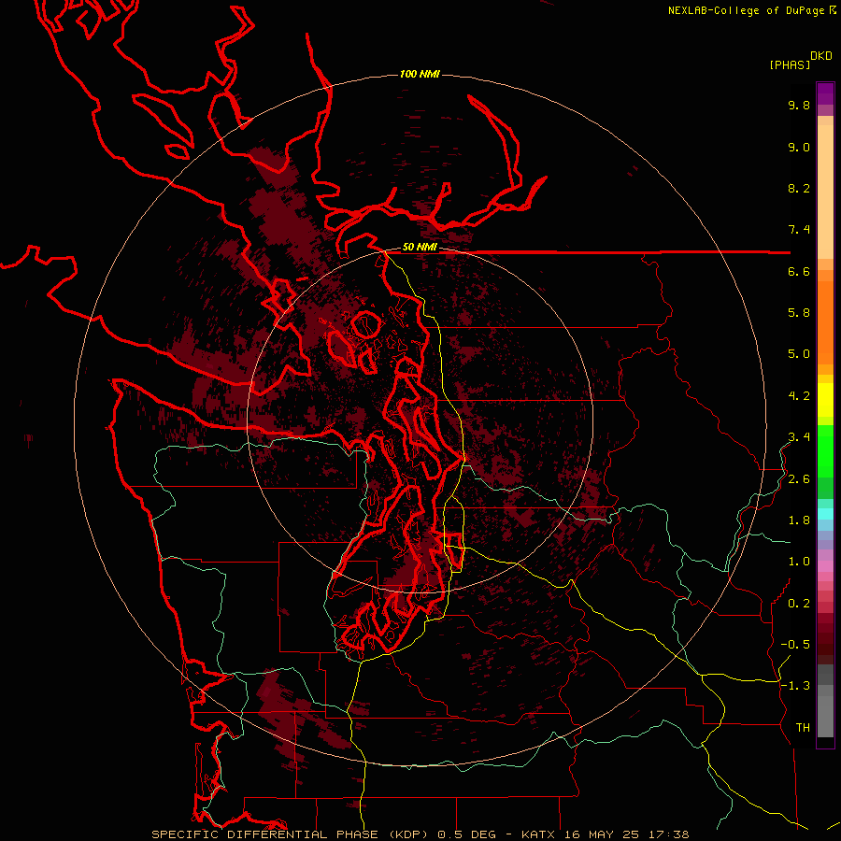
Task: Click the [PHAS] label above the colorbar
Action: coord(790,65)
